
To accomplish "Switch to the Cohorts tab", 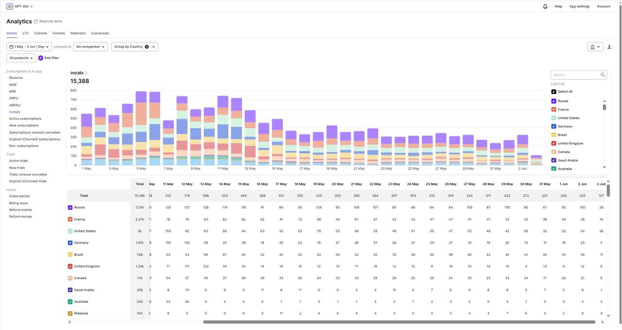I will click(x=40, y=34).
